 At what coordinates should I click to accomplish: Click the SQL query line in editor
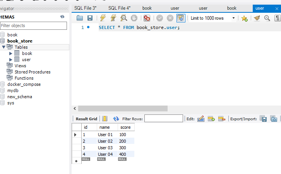click(139, 27)
